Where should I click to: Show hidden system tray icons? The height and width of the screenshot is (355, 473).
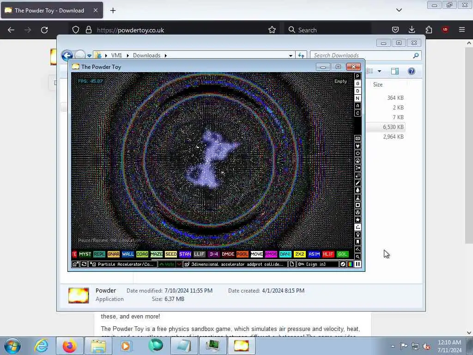393,346
